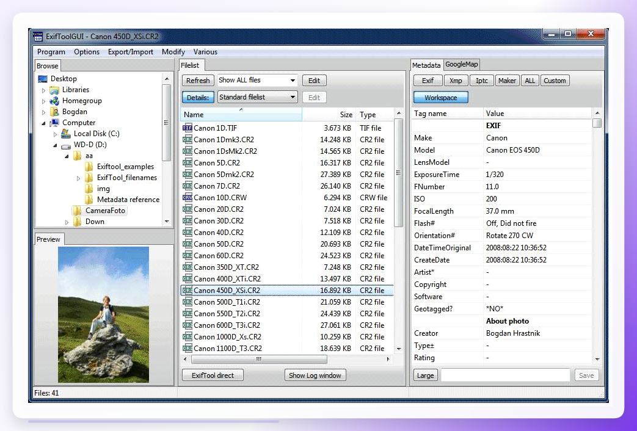Screen dimensions: 637x431
Task: Click the file list vertical scrollbar thumb
Action: pyautogui.click(x=399, y=173)
